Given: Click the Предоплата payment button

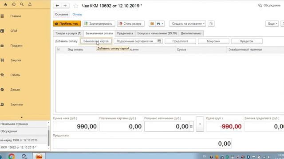Looking at the screenshot, I should click(181, 41).
